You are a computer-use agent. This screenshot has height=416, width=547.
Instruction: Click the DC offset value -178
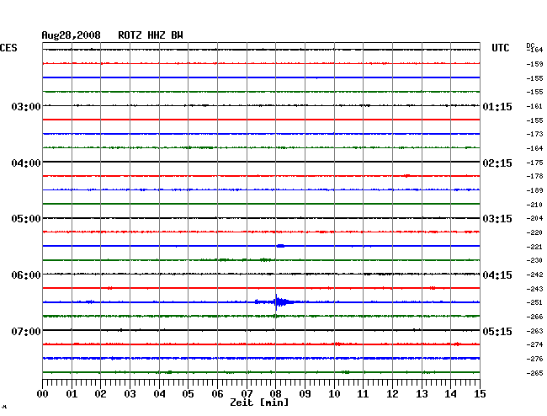(x=534, y=176)
